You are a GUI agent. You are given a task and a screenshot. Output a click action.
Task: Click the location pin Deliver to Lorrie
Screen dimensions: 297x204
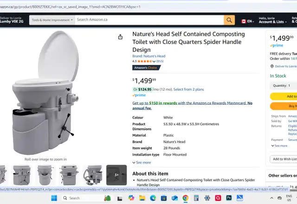(x=284, y=66)
